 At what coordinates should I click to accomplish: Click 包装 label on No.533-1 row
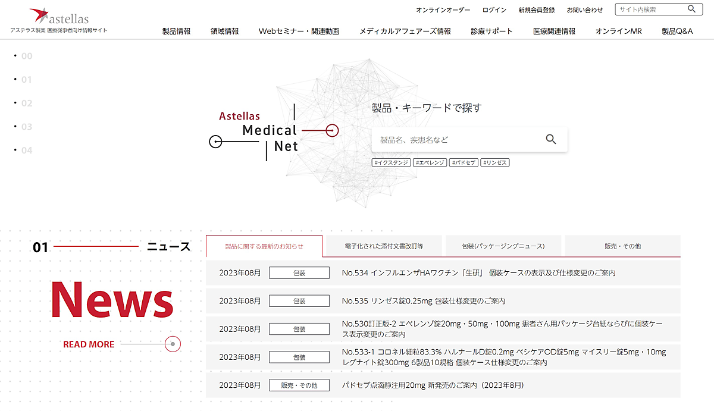point(299,357)
